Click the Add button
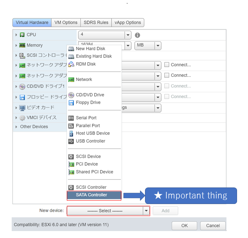The height and width of the screenshot is (238, 248). (x=165, y=211)
